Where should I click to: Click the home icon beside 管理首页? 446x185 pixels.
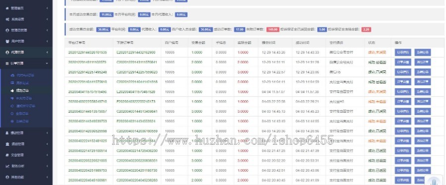pyautogui.click(x=7, y=8)
